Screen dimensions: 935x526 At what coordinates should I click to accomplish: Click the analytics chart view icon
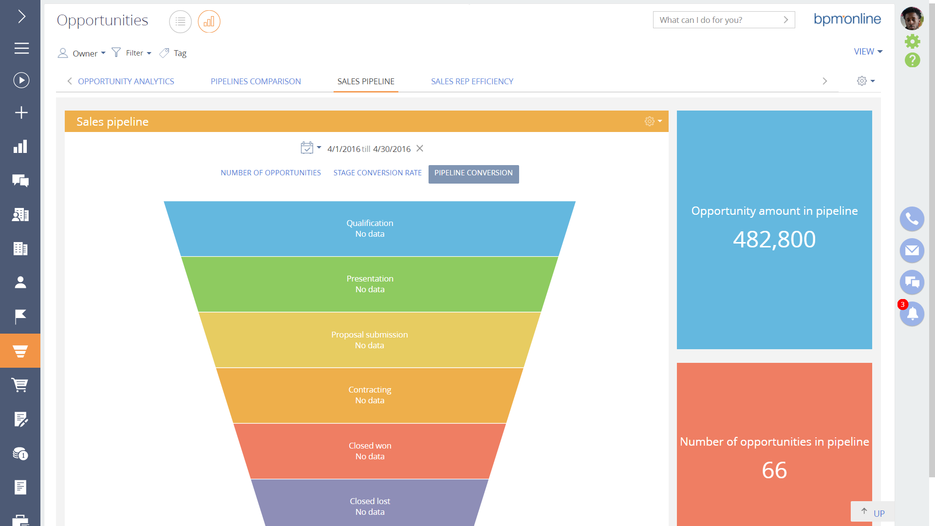click(209, 22)
